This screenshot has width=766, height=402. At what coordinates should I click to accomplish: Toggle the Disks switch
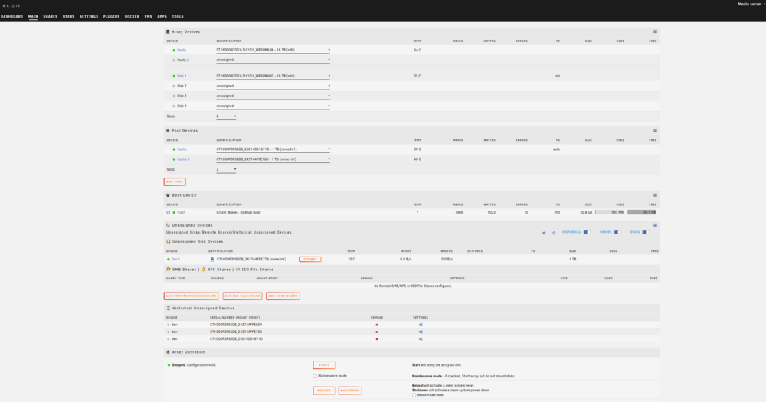[x=645, y=233]
